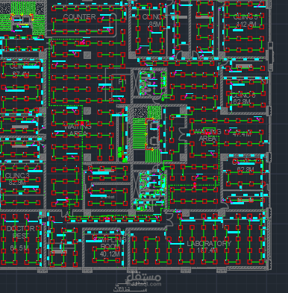Click the LABORATORY room label
288x293 pixels.
click(209, 243)
